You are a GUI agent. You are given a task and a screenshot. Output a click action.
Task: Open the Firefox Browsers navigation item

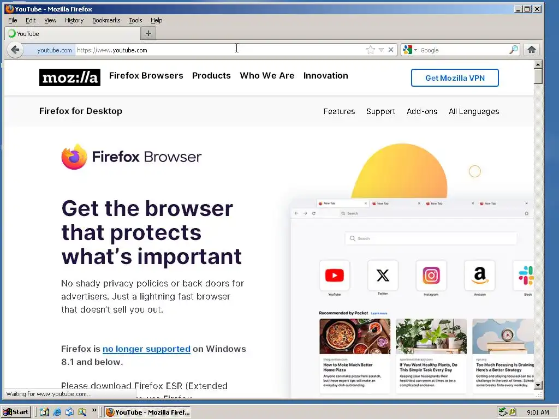[x=146, y=75]
